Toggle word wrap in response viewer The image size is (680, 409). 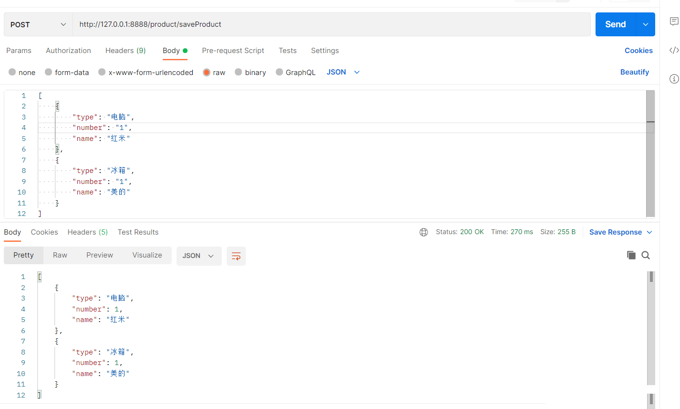[236, 256]
